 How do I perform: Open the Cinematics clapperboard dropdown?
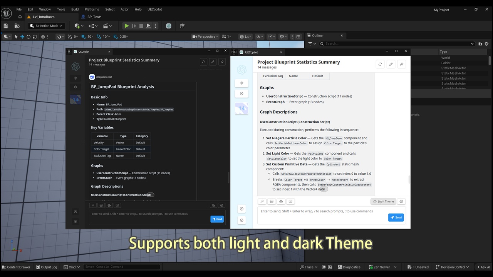coord(107,26)
